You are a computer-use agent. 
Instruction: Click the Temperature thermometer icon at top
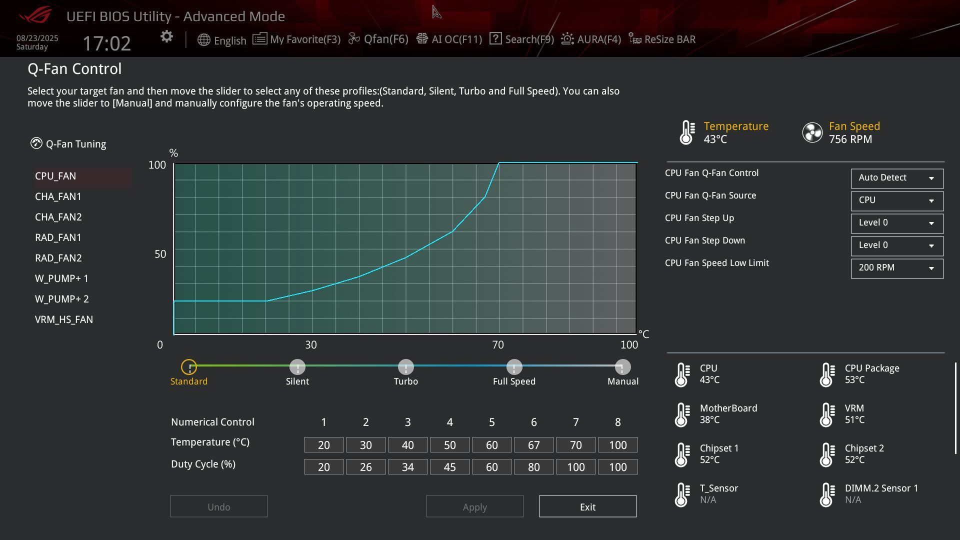click(687, 132)
